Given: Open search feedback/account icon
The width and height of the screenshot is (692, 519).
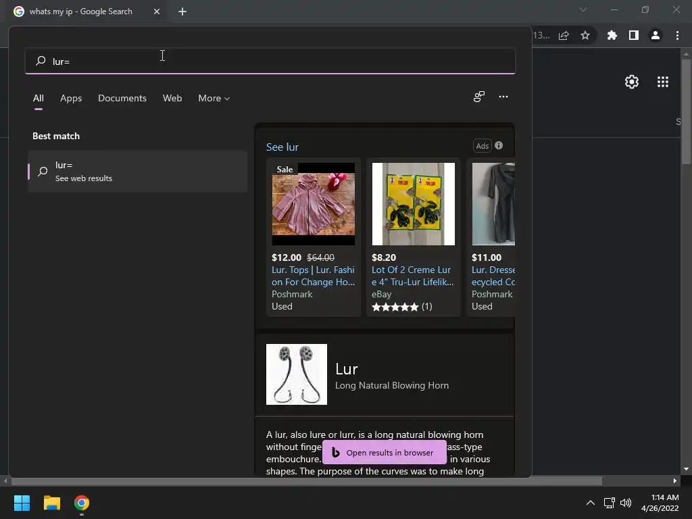Looking at the screenshot, I should [x=479, y=97].
